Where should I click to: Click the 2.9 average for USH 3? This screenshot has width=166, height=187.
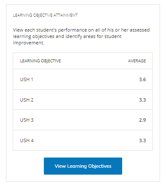pyautogui.click(x=142, y=120)
